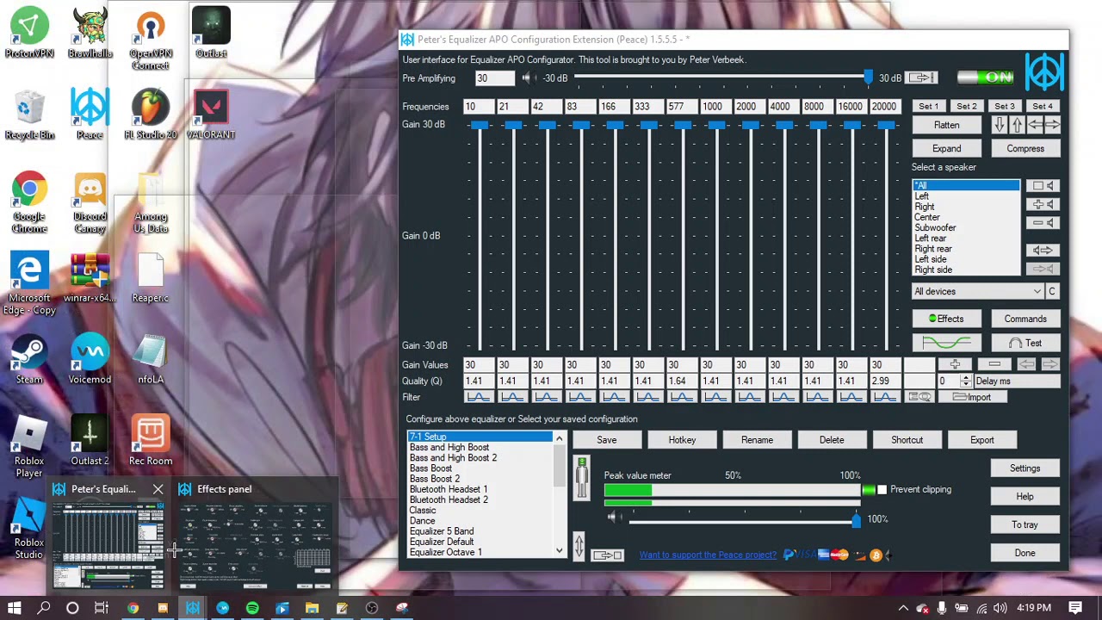Increase the Delay ms stepper value
The height and width of the screenshot is (620, 1102).
966,378
